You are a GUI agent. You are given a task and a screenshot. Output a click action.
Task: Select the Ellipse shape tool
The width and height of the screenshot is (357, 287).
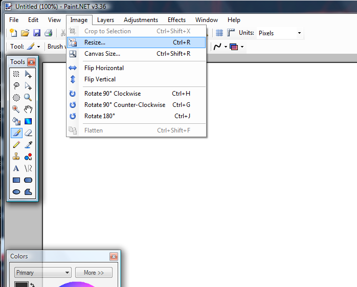[x=16, y=192]
